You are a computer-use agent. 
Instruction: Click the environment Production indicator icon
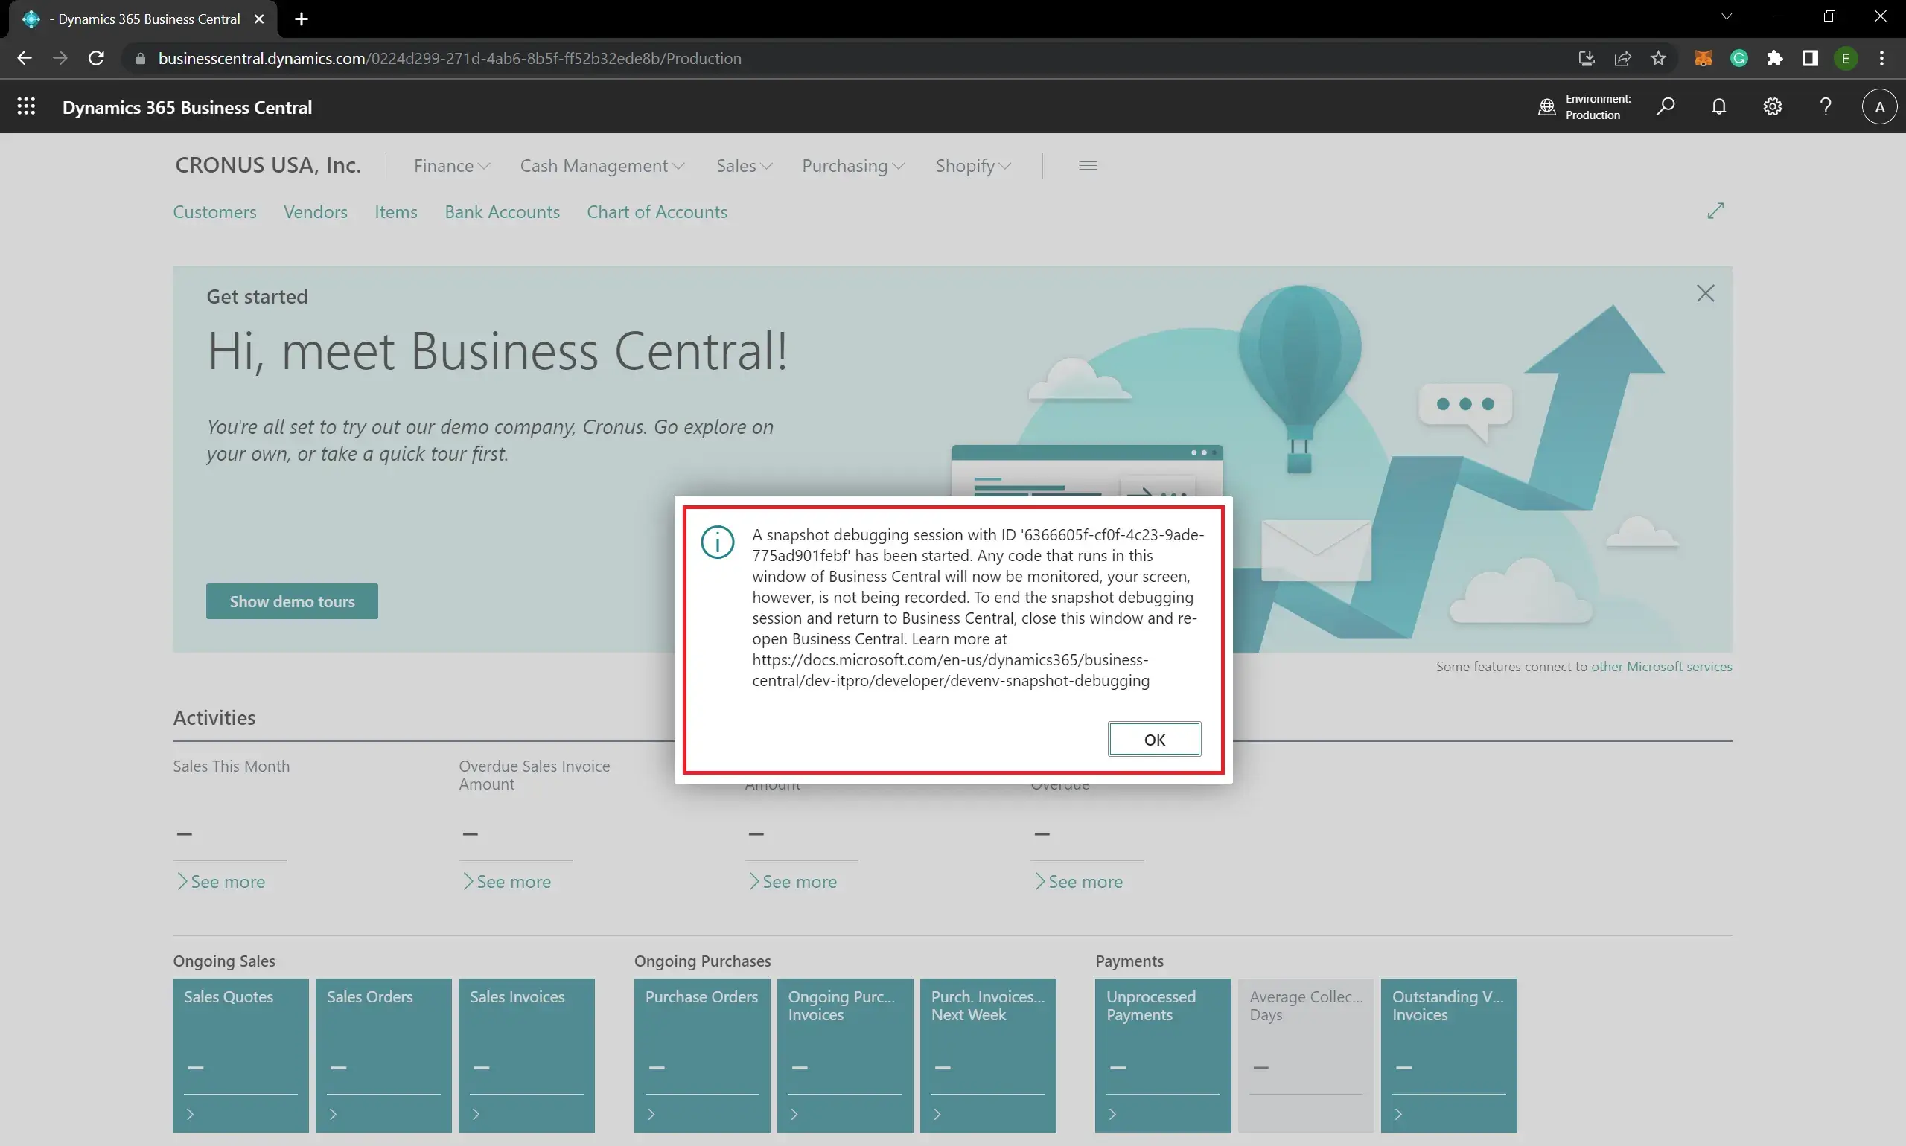tap(1545, 107)
